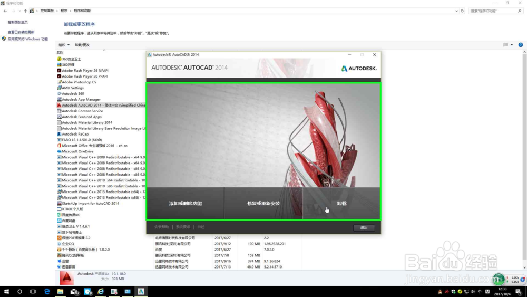Click the Microsoft Office 2016 icon

pyautogui.click(x=59, y=146)
